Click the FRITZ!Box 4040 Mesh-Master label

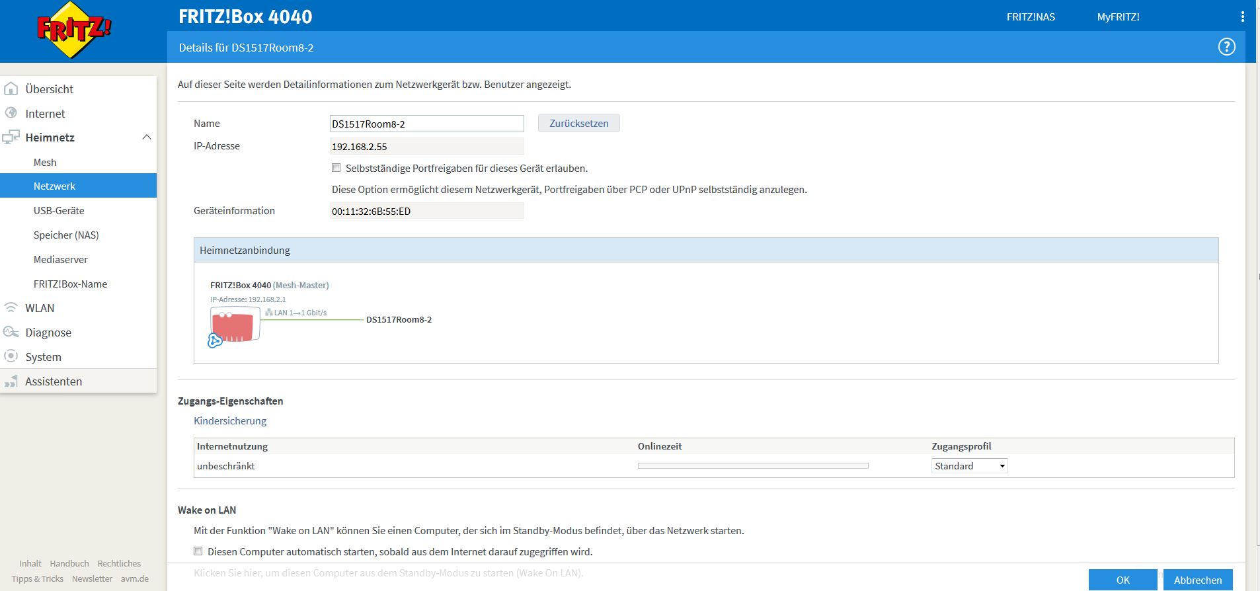tap(269, 285)
